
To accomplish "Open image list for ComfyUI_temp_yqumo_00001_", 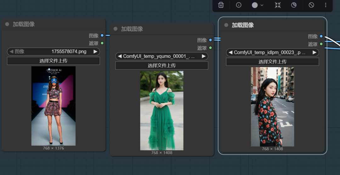I will 162,56.
